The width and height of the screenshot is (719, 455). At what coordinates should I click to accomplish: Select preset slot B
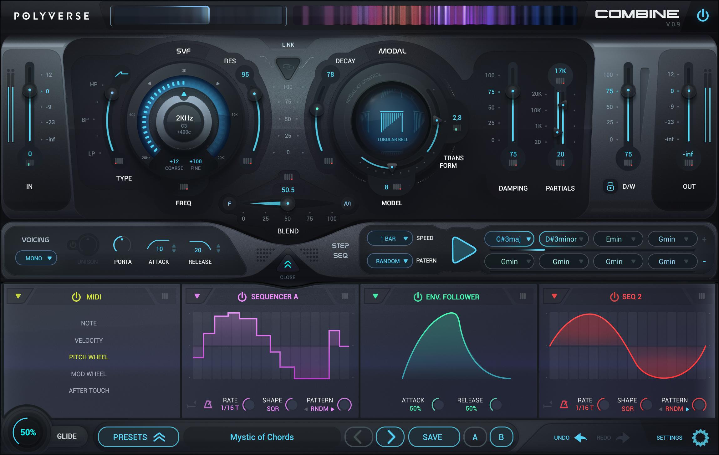[501, 437]
